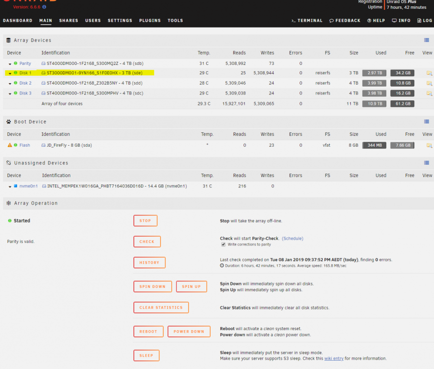Put server to Sleep
The height and width of the screenshot is (369, 434).
click(147, 355)
